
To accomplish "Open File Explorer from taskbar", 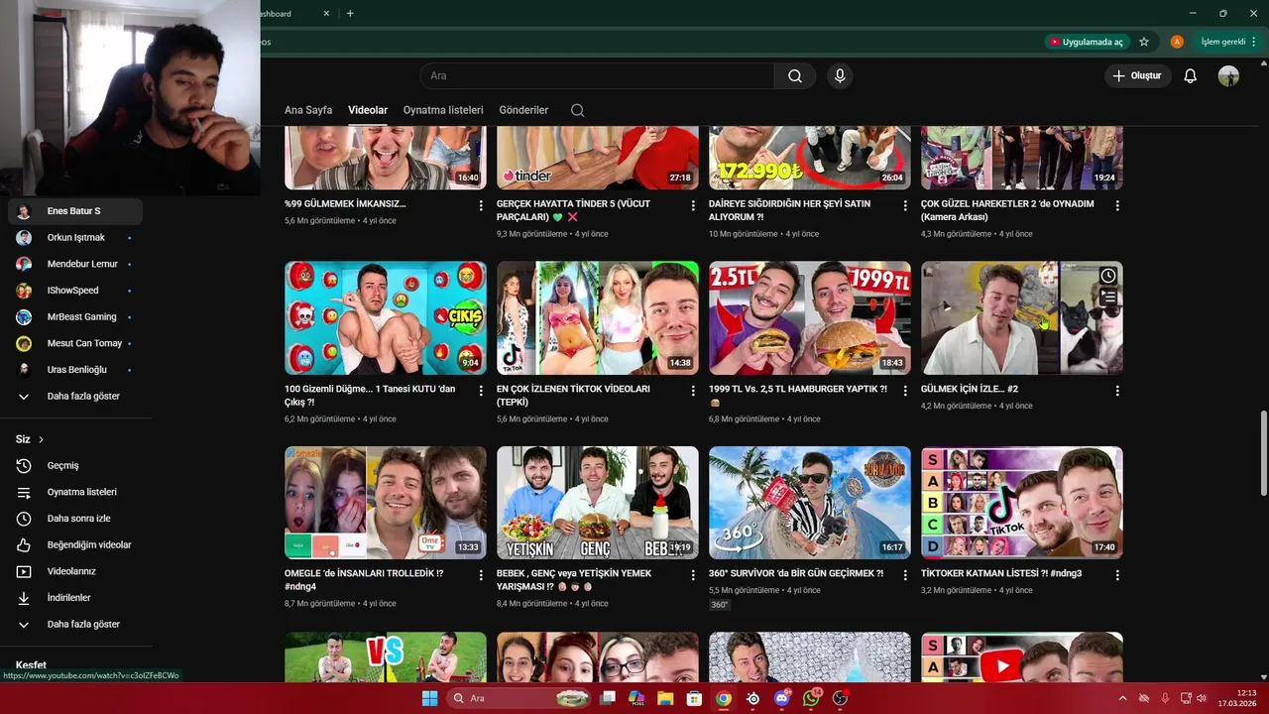I will click(x=665, y=698).
